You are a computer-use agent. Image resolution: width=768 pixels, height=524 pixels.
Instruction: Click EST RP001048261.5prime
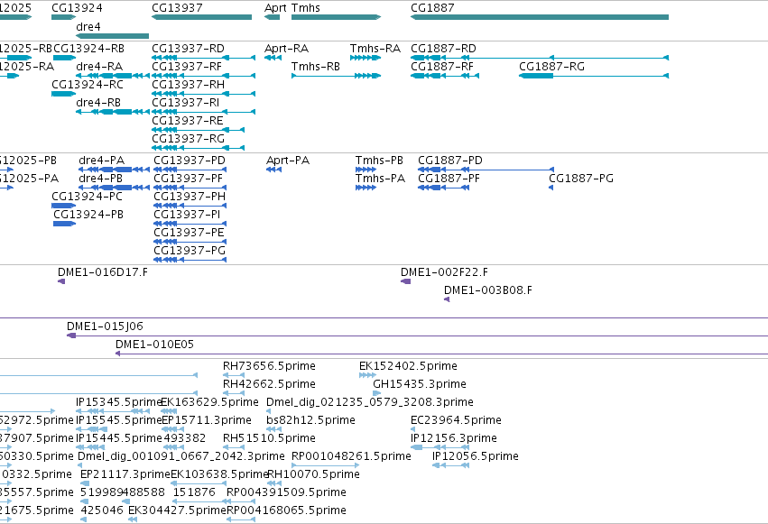point(351,457)
